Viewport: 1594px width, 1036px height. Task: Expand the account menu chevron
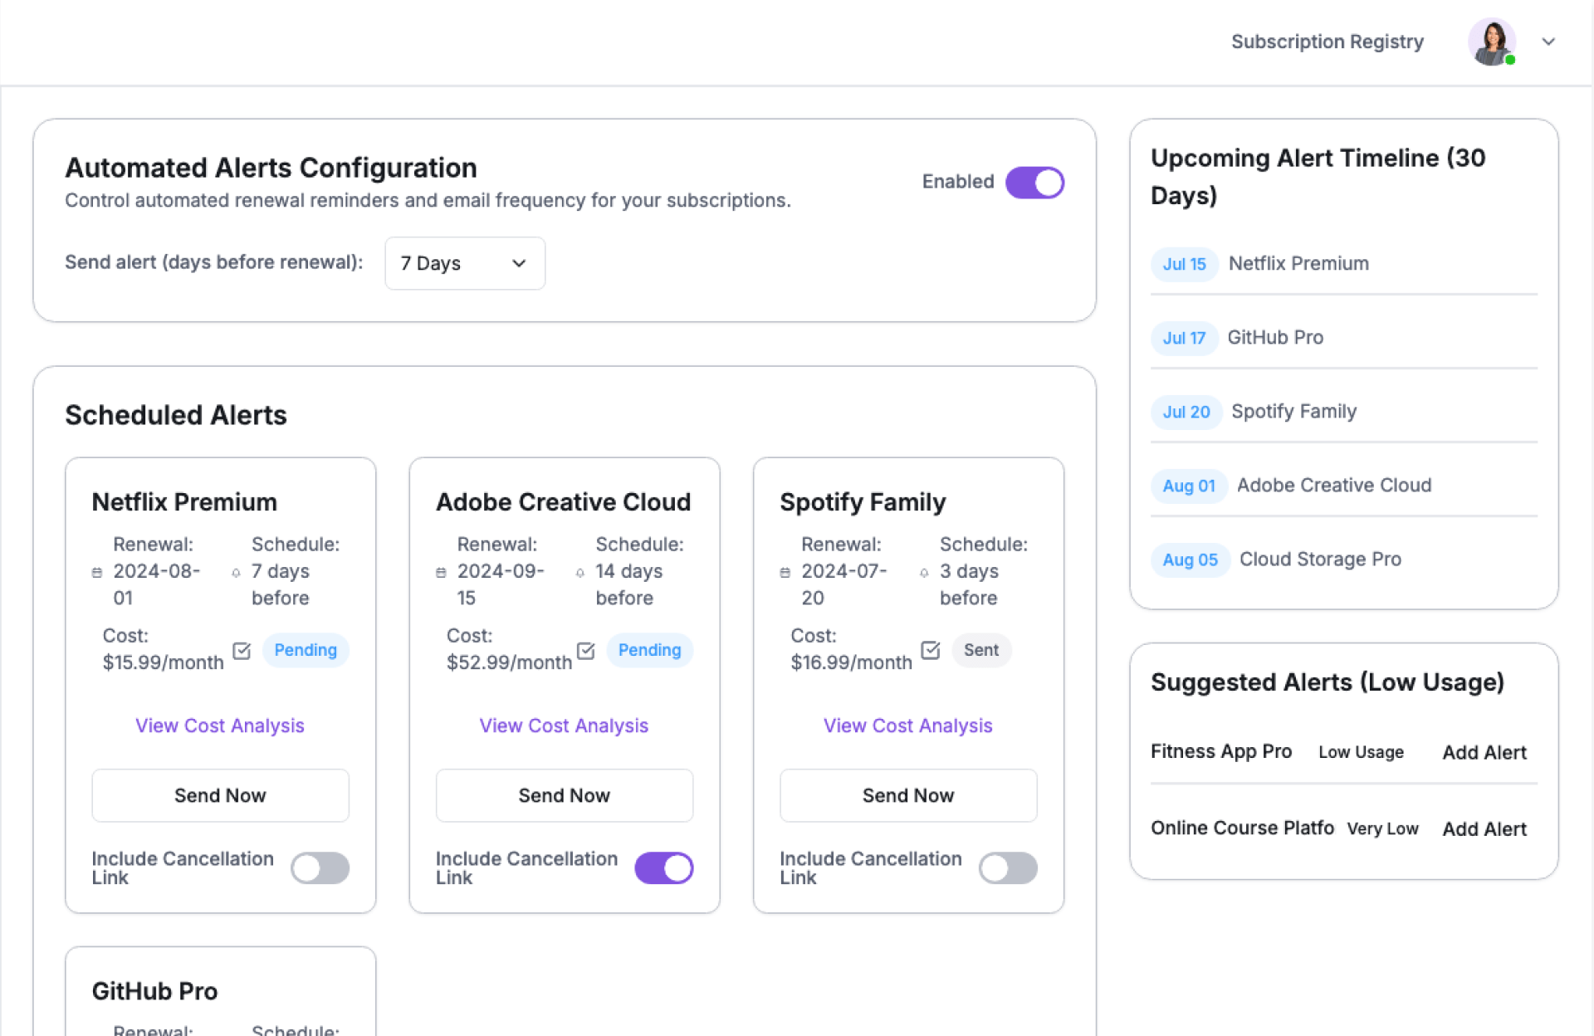pos(1548,42)
